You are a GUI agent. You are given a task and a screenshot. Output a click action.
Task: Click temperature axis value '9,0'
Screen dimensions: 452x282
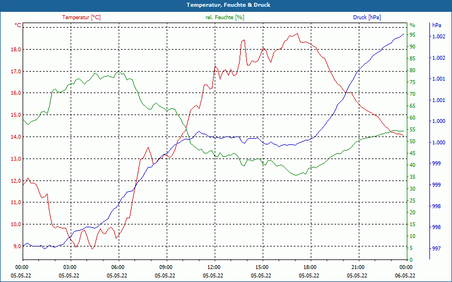17,246
